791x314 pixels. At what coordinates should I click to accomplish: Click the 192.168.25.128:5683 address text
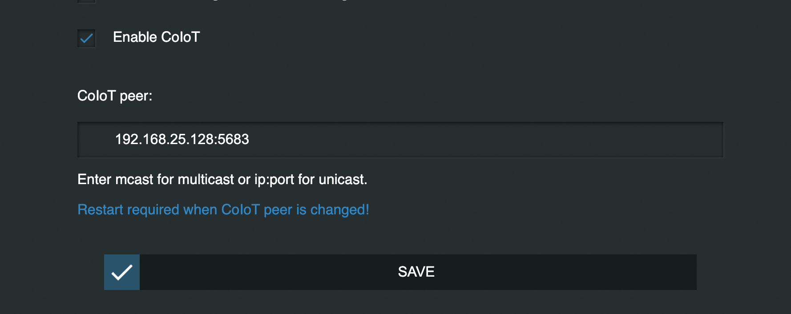pyautogui.click(x=182, y=139)
